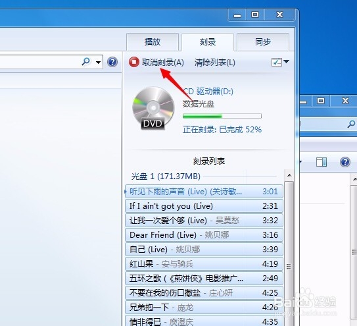Open the burn options checklist dropdown

click(x=280, y=62)
